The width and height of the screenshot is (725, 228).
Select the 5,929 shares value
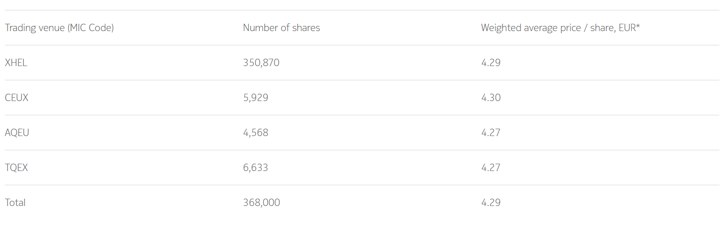point(256,98)
